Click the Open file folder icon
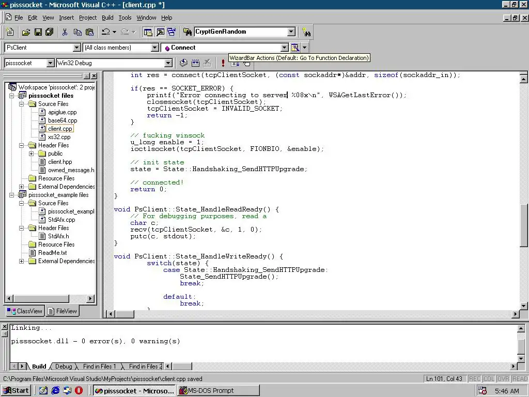The height and width of the screenshot is (397, 529). click(x=26, y=32)
